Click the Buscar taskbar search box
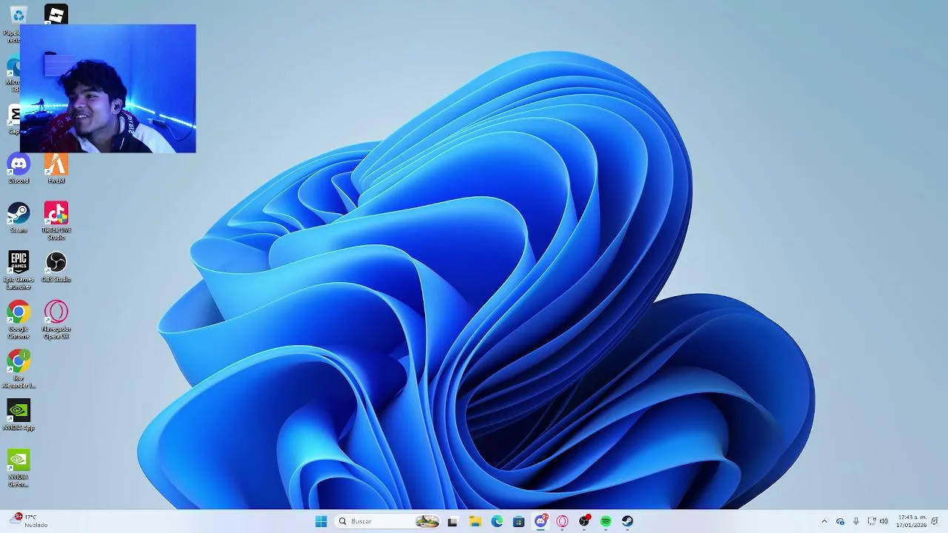The height and width of the screenshot is (533, 948). click(388, 522)
